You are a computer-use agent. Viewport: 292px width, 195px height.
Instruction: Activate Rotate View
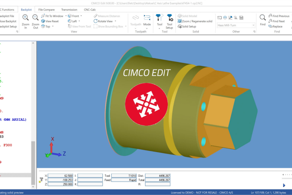click(x=103, y=21)
